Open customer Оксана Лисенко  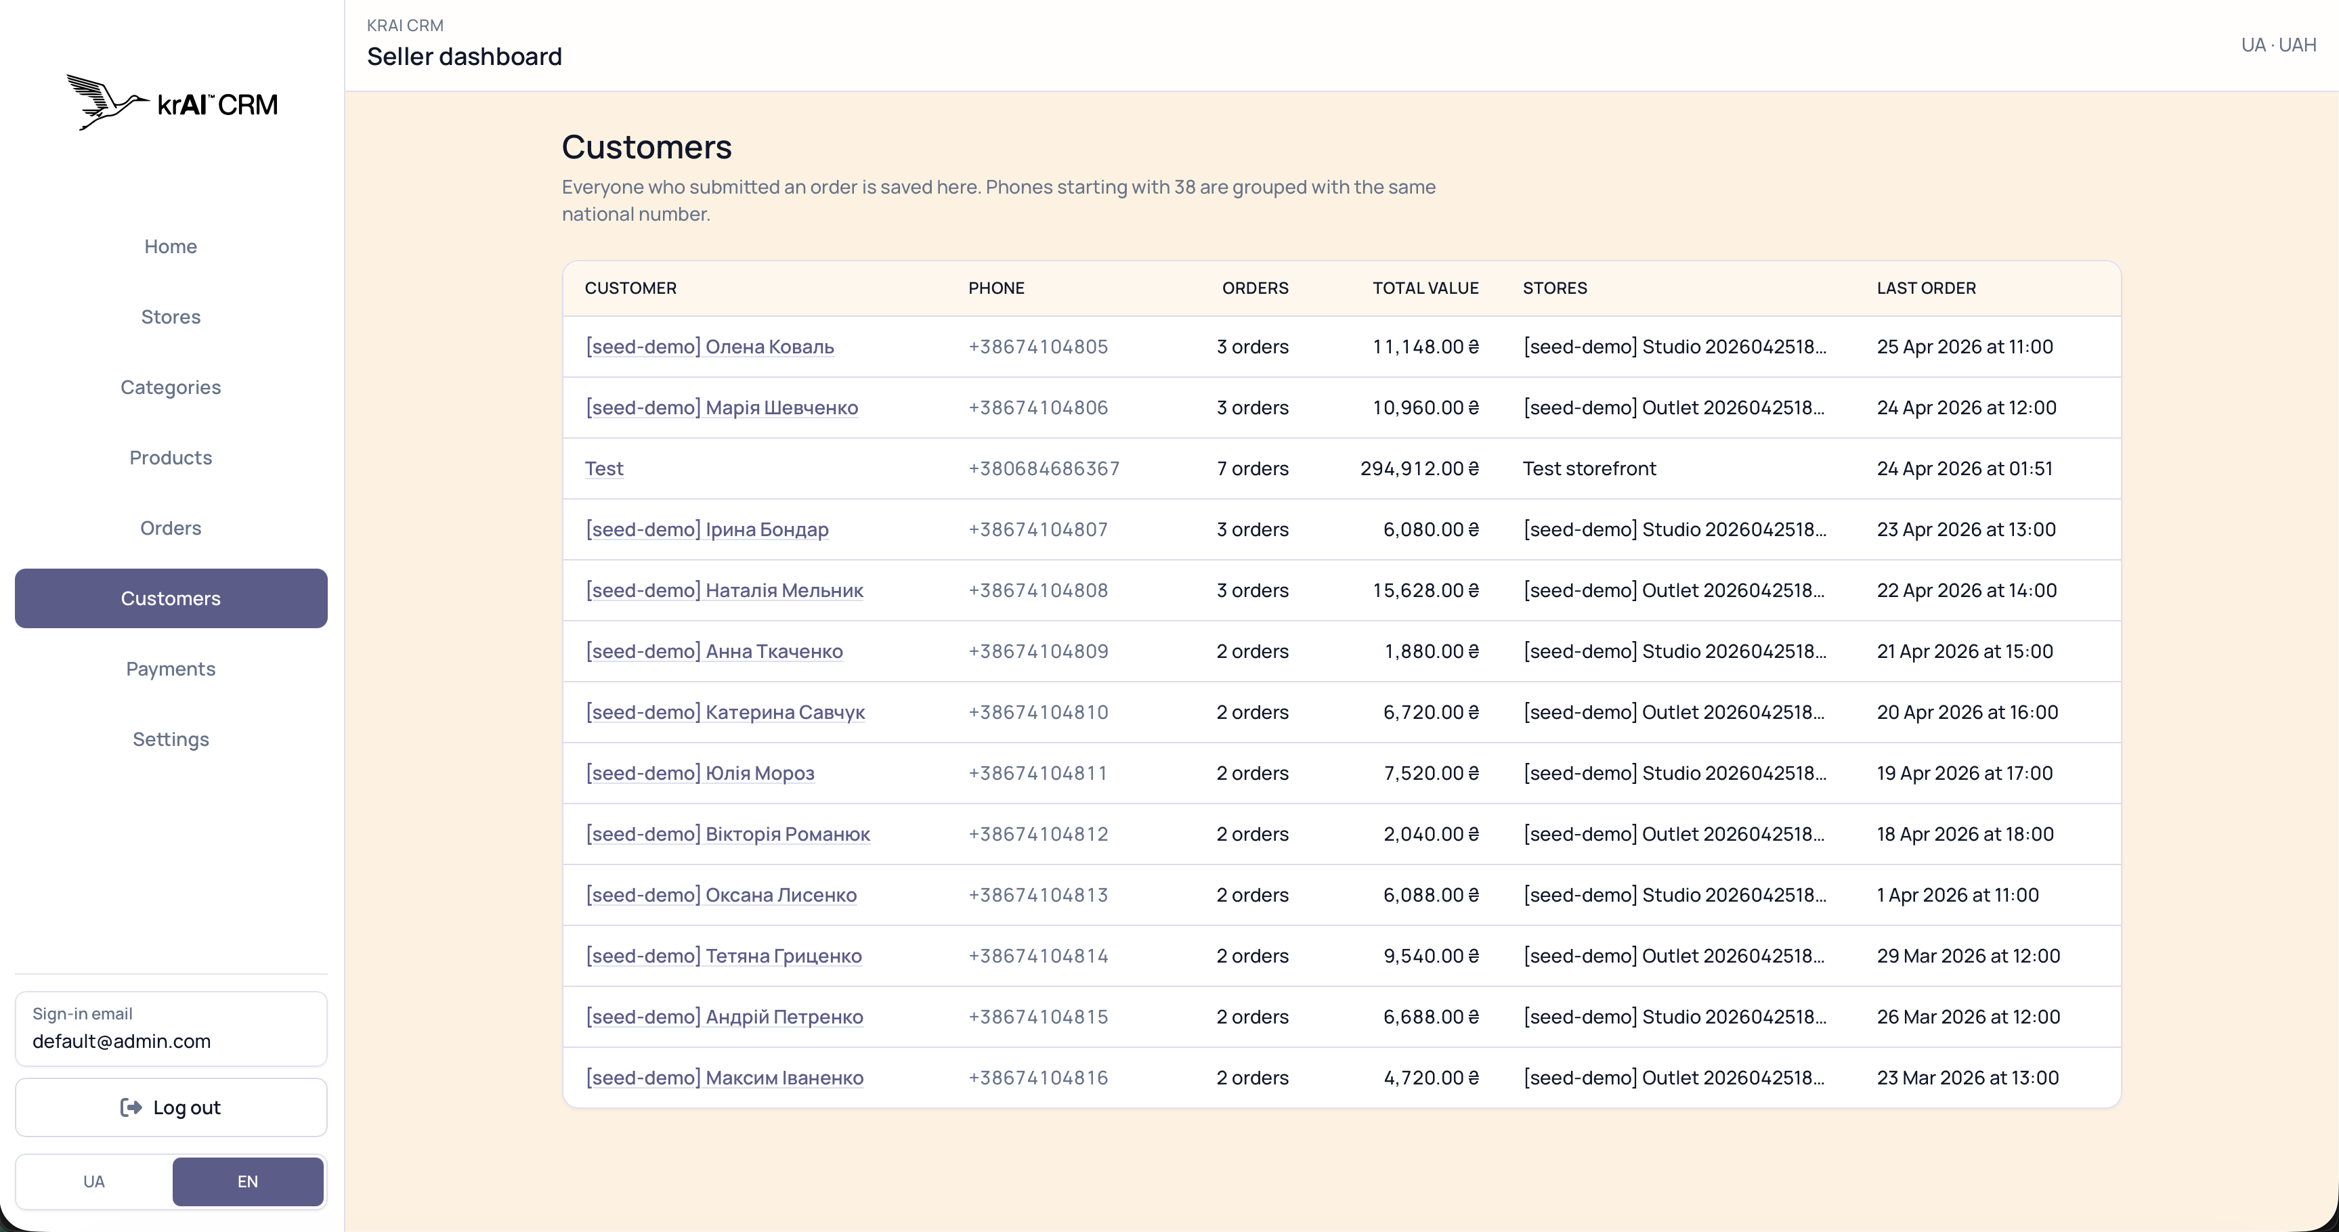[721, 894]
